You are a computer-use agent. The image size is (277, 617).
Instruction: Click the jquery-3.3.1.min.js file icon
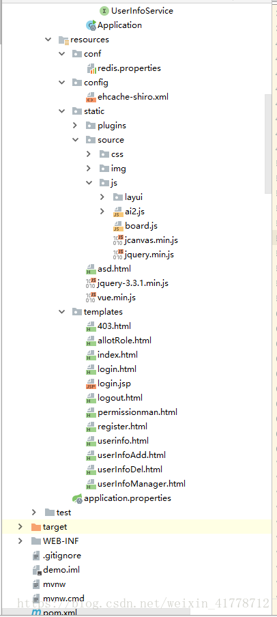click(91, 283)
